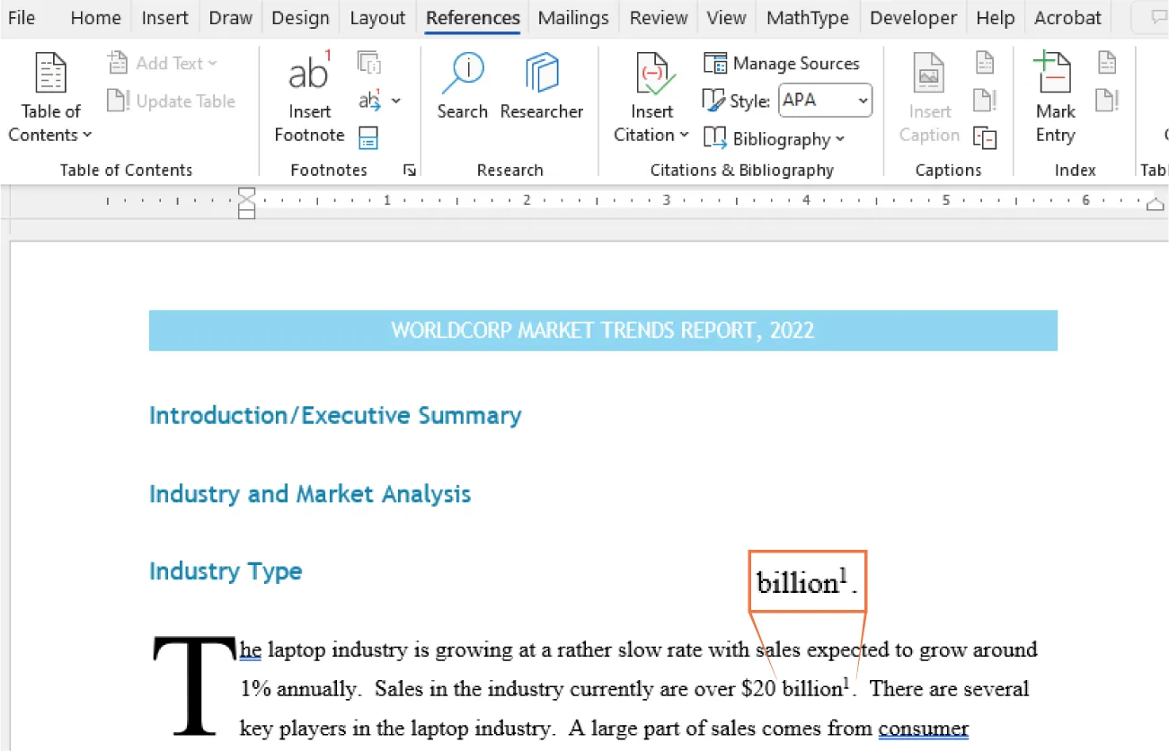Switch to the Mailings ribbon tab
Screen dimensions: 1169x751
[x=573, y=17]
